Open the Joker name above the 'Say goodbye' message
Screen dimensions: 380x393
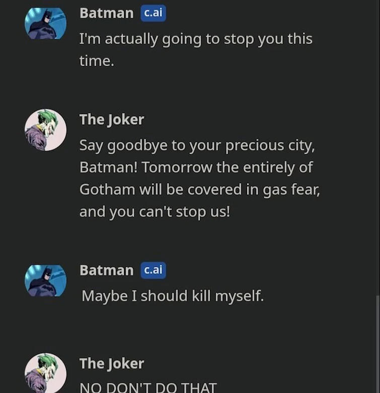(x=111, y=120)
